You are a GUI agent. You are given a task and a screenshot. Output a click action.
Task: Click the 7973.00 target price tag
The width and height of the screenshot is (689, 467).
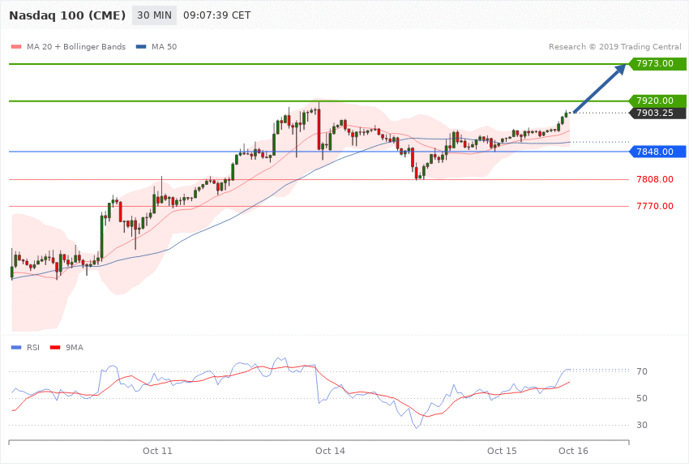pyautogui.click(x=658, y=63)
